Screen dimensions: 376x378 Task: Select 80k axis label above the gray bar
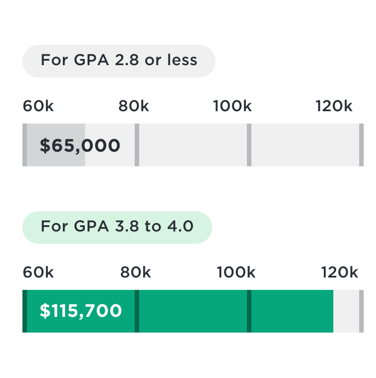pos(134,106)
